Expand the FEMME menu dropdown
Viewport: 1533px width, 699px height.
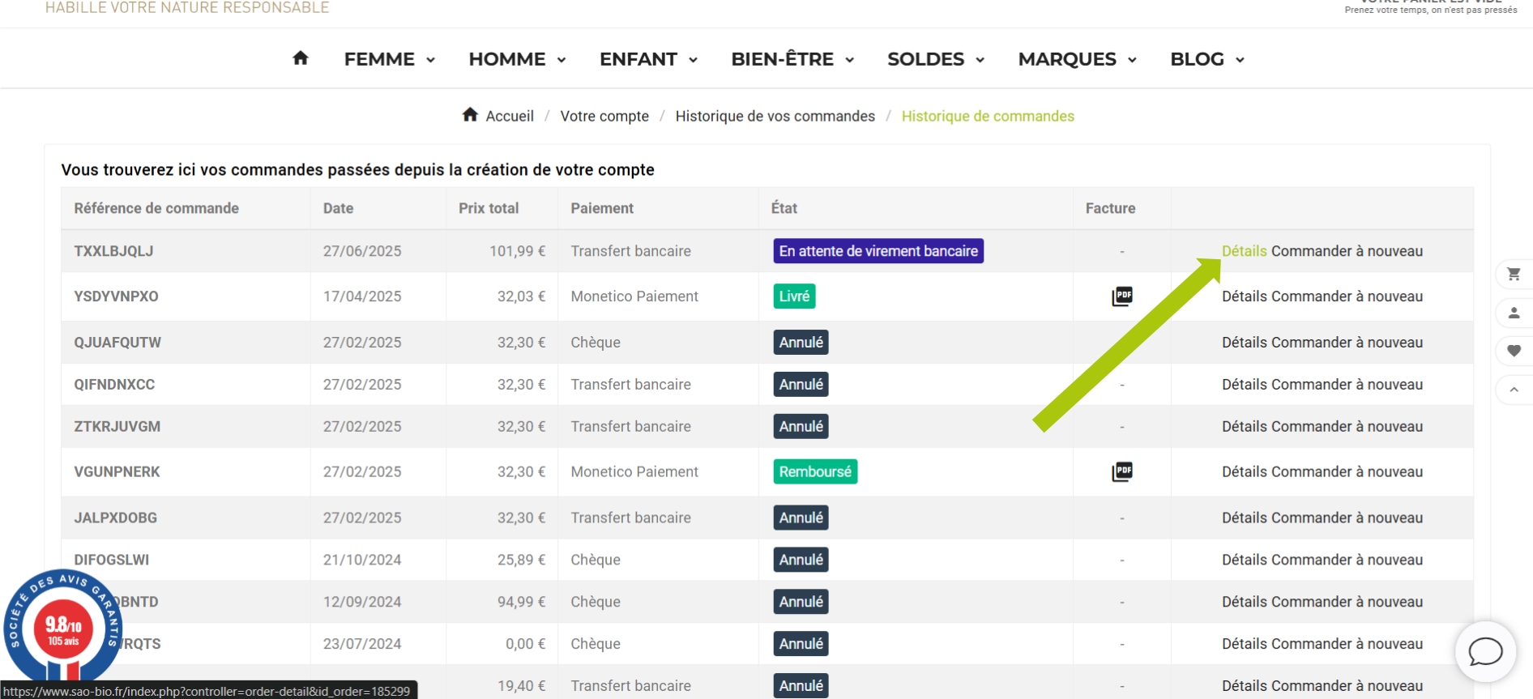(x=390, y=59)
